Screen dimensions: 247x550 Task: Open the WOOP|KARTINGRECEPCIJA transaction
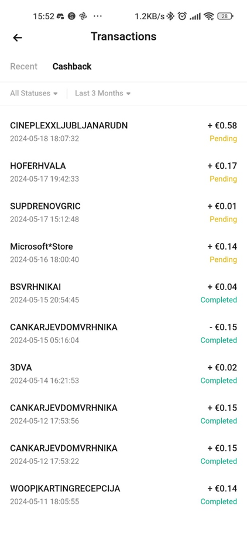point(123,495)
